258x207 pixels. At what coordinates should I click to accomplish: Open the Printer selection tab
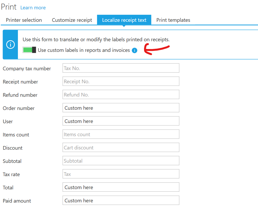pos(24,20)
